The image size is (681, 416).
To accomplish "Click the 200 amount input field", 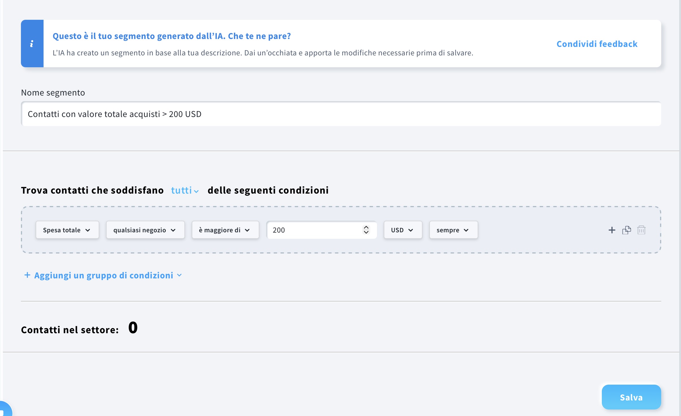I will pyautogui.click(x=314, y=230).
